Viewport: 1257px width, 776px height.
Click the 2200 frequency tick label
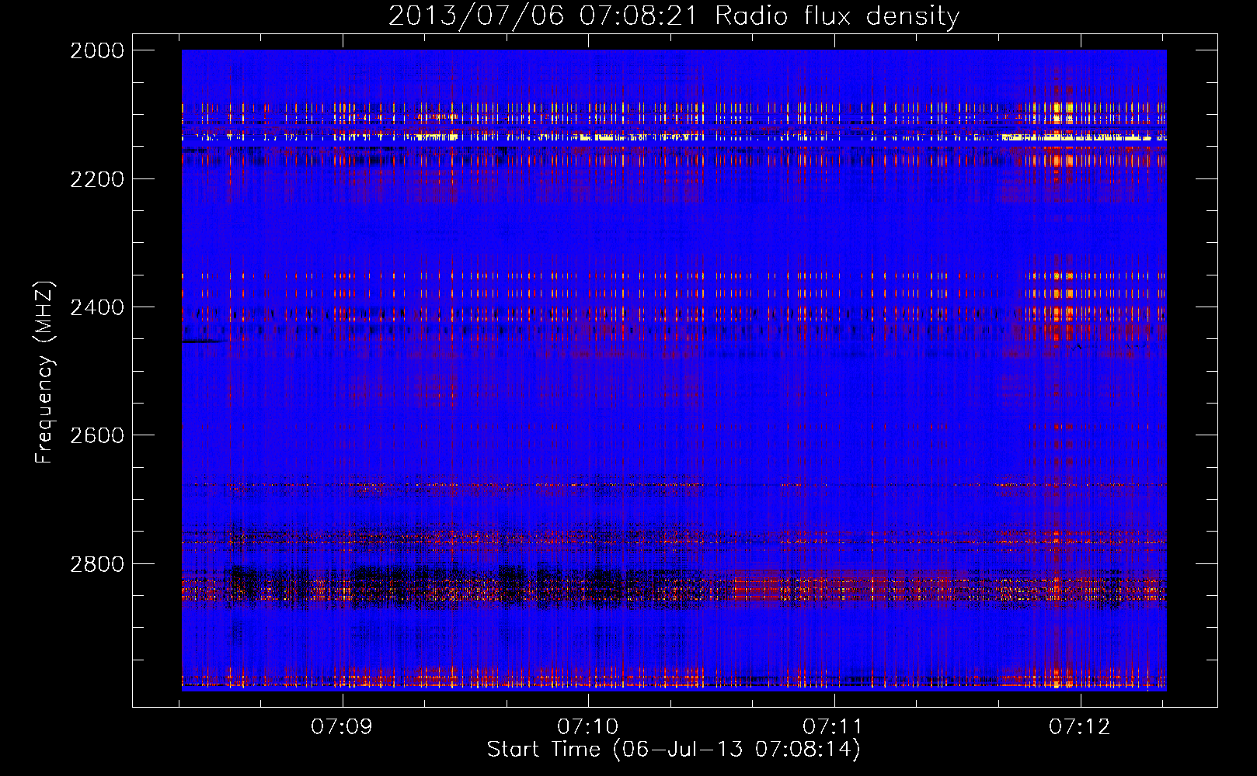(97, 179)
